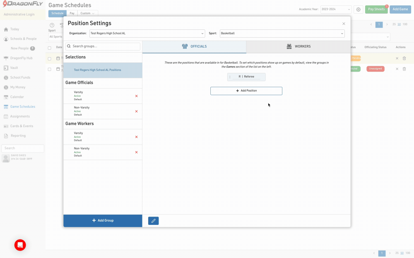This screenshot has height=258, width=414.
Task: Remove the Game Workers Non-Varsity group
Action: click(137, 152)
